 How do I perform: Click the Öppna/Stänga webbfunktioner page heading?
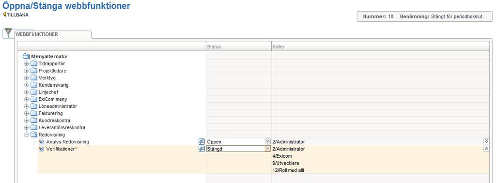point(66,5)
